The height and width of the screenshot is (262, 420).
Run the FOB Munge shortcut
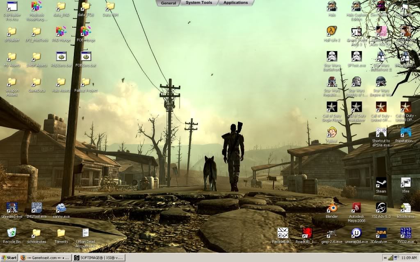86,34
